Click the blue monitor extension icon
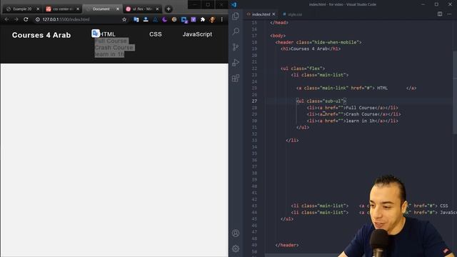Screen dimensions: 457x257 184,20
